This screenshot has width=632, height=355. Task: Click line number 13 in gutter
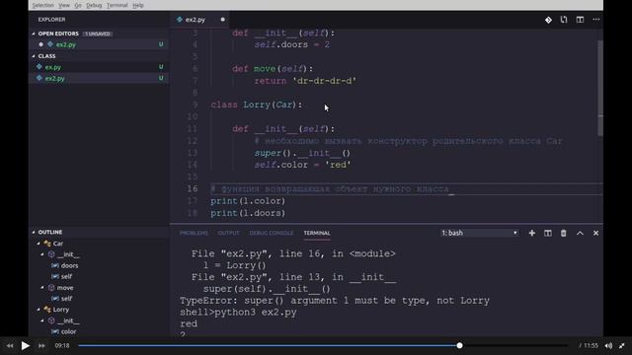pos(193,153)
